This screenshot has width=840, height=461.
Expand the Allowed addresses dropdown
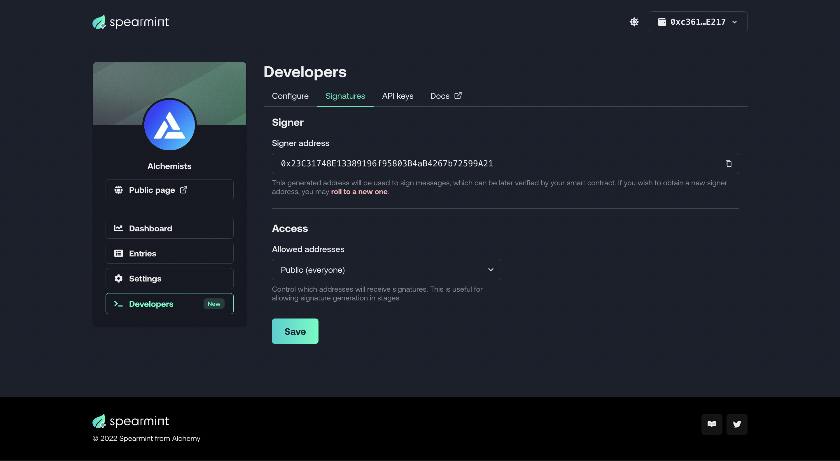(386, 270)
